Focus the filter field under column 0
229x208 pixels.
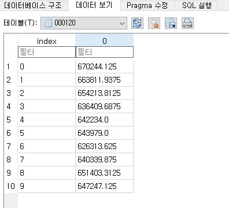coord(105,52)
